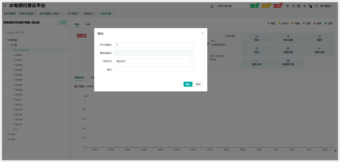
Task: Select tree item F102
Action: (x=13, y=139)
